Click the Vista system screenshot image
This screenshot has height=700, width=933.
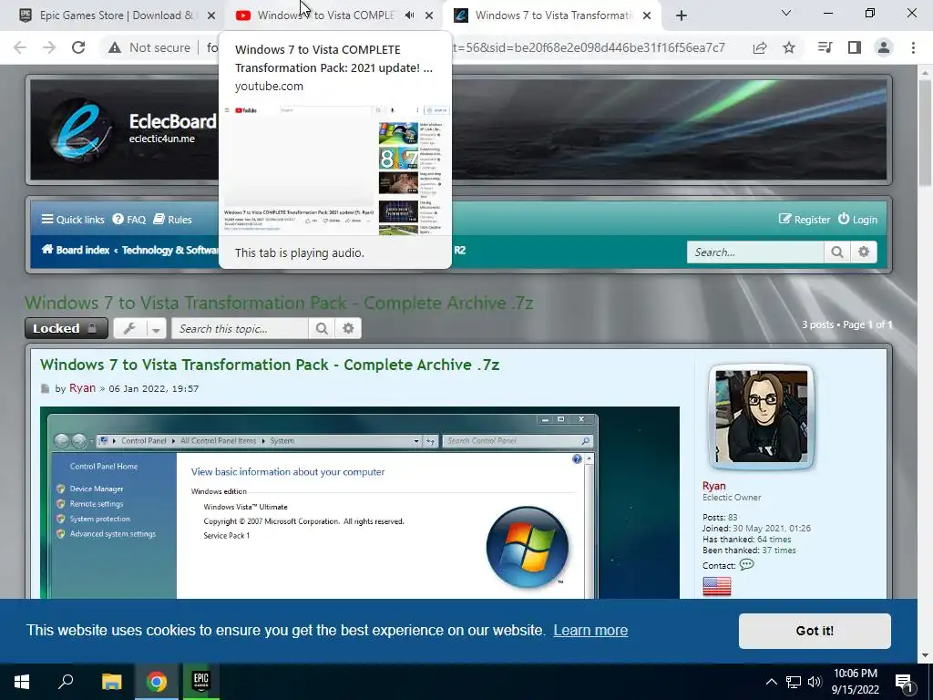(x=359, y=503)
